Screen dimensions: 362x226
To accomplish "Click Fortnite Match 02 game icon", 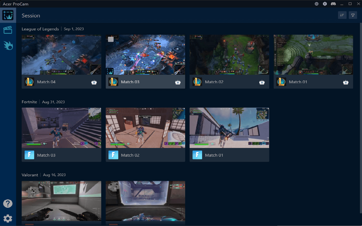I will (113, 155).
